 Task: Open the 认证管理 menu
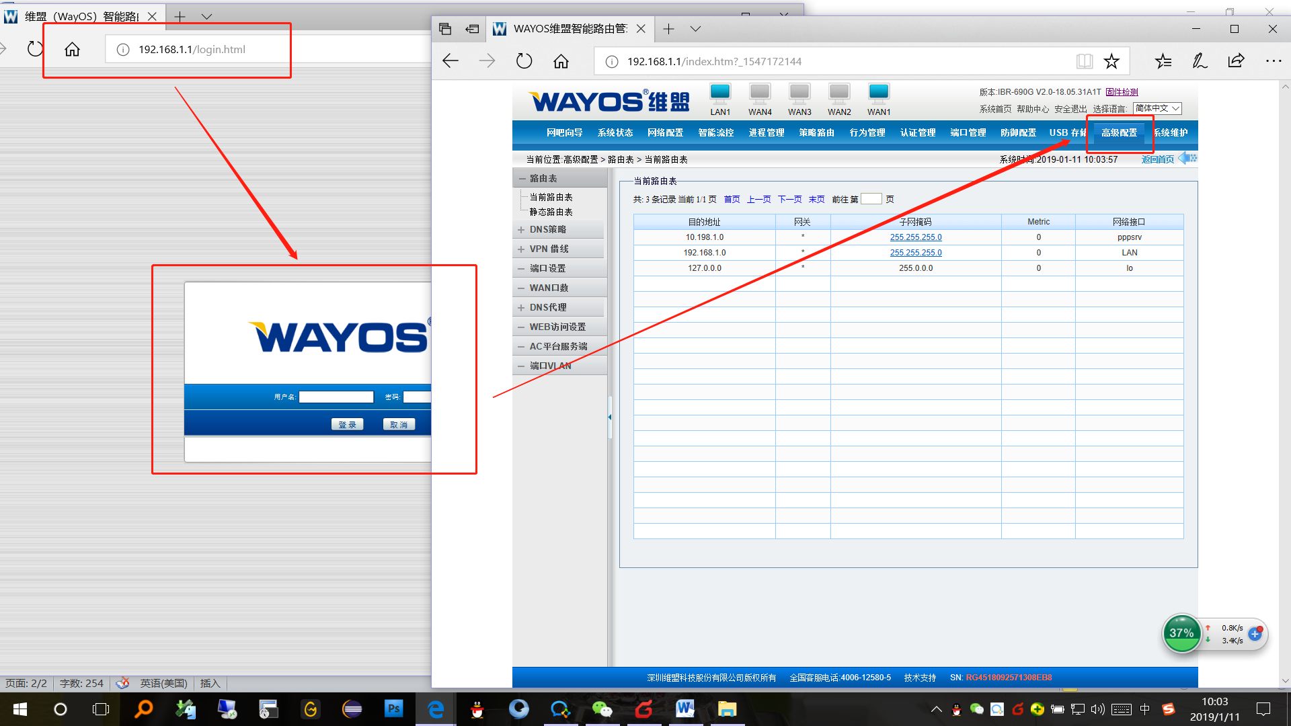point(918,132)
